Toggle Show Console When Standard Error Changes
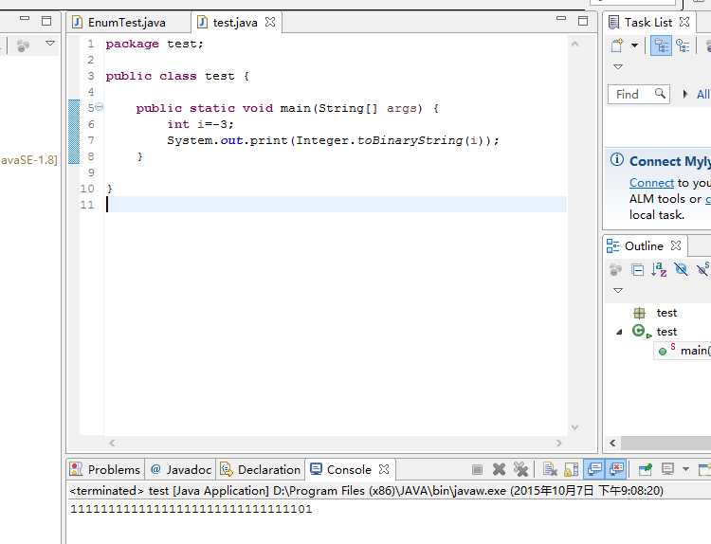This screenshot has height=544, width=711. coord(617,469)
